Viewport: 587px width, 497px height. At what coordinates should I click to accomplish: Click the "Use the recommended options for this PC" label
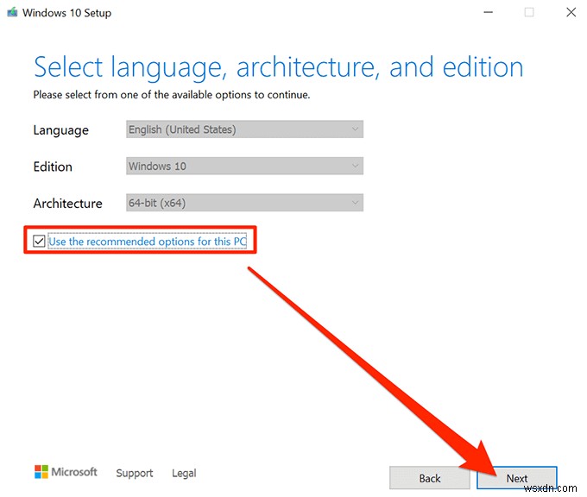(148, 242)
